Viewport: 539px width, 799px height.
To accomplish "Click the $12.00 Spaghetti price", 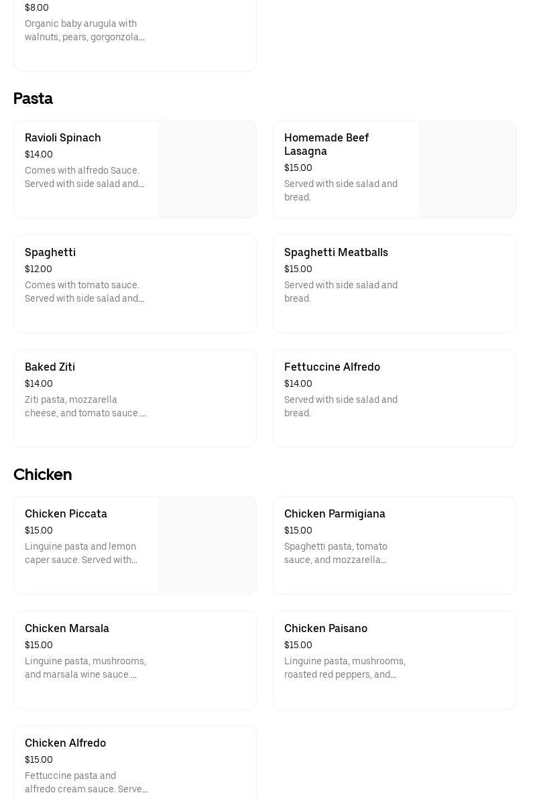I will 38,269.
